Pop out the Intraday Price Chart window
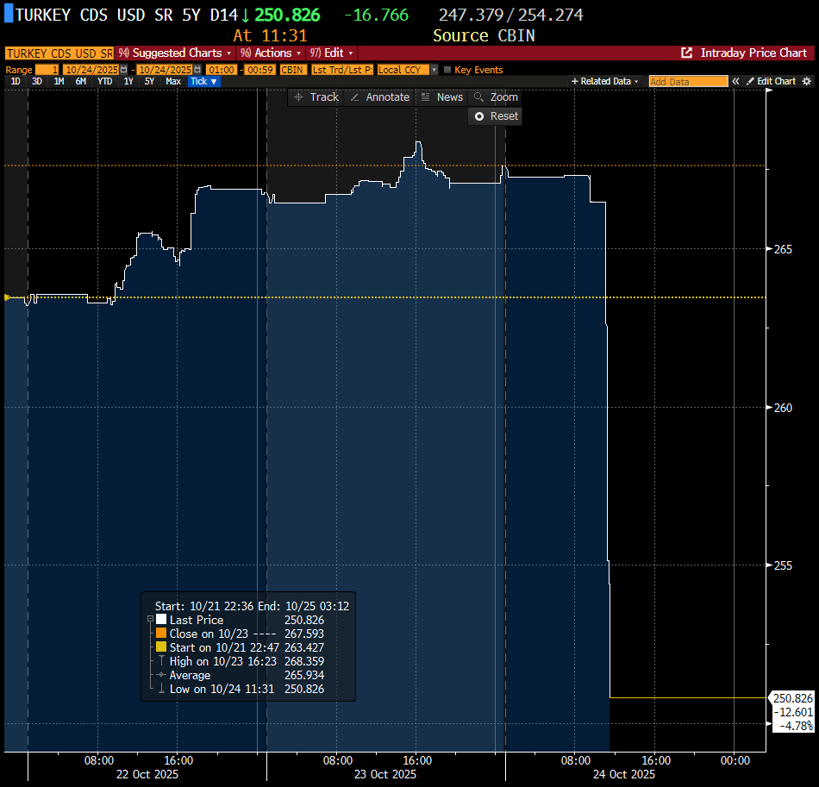 click(687, 53)
